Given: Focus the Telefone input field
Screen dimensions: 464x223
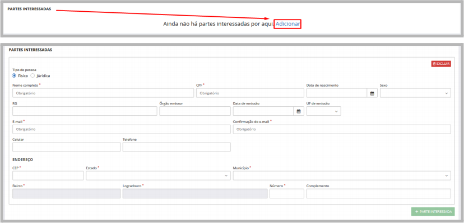Looking at the screenshot, I should tap(177, 147).
